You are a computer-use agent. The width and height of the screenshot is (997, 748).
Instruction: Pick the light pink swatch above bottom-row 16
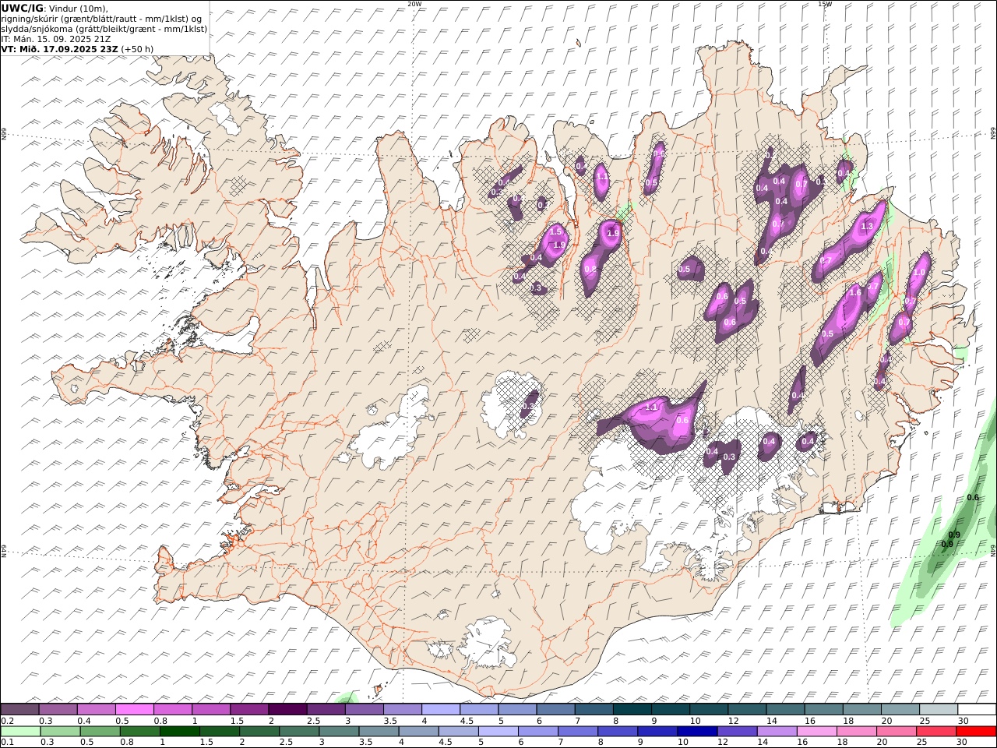click(x=816, y=732)
